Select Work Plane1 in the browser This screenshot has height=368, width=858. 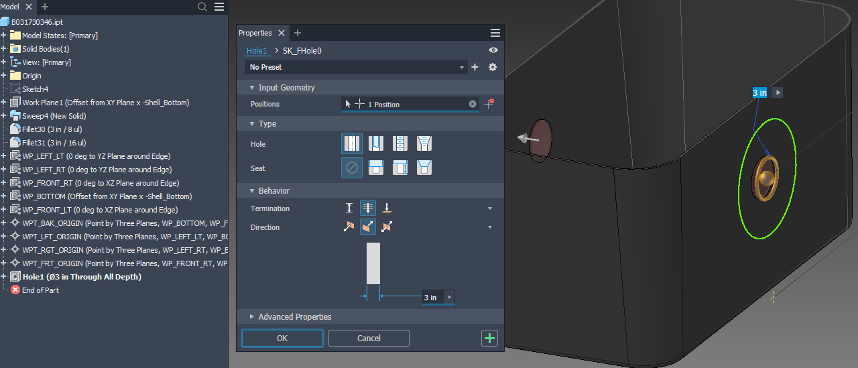106,102
